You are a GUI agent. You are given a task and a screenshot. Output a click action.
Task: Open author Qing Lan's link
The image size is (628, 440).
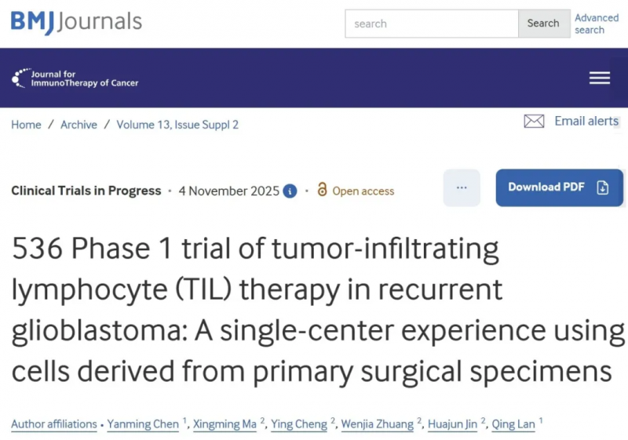coord(513,424)
